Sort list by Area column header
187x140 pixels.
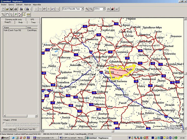(32, 27)
